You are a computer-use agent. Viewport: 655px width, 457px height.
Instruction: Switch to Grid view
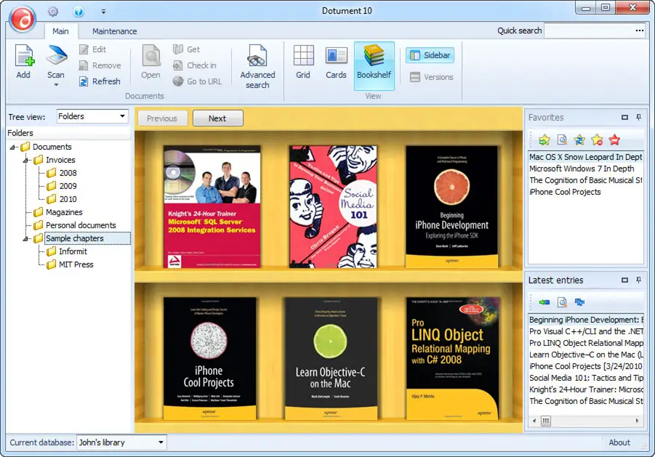(303, 62)
